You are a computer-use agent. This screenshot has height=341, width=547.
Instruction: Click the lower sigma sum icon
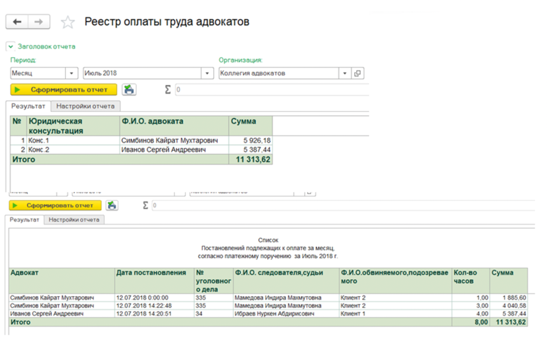[145, 205]
